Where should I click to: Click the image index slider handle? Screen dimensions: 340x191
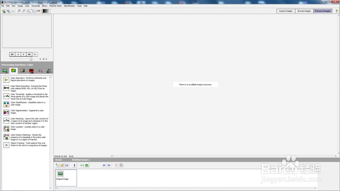point(31,59)
